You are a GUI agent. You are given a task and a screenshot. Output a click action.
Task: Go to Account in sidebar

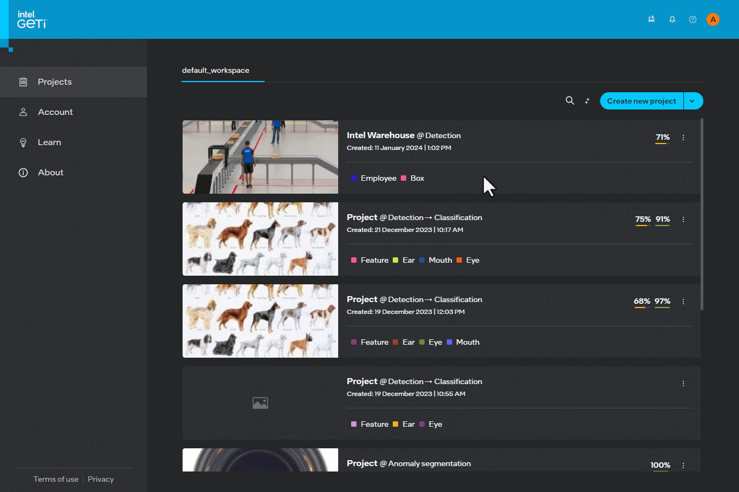coord(55,112)
